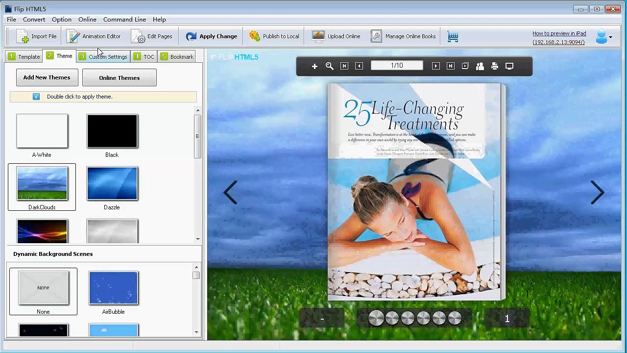Click theme list scrollbar up arrow
Viewport: 627px width, 353px height.
pos(197,111)
